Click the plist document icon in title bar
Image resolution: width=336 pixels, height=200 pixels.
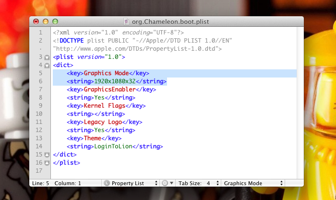(x=126, y=22)
